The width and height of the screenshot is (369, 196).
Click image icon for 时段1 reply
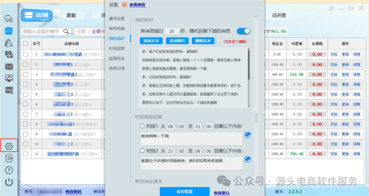point(248,135)
